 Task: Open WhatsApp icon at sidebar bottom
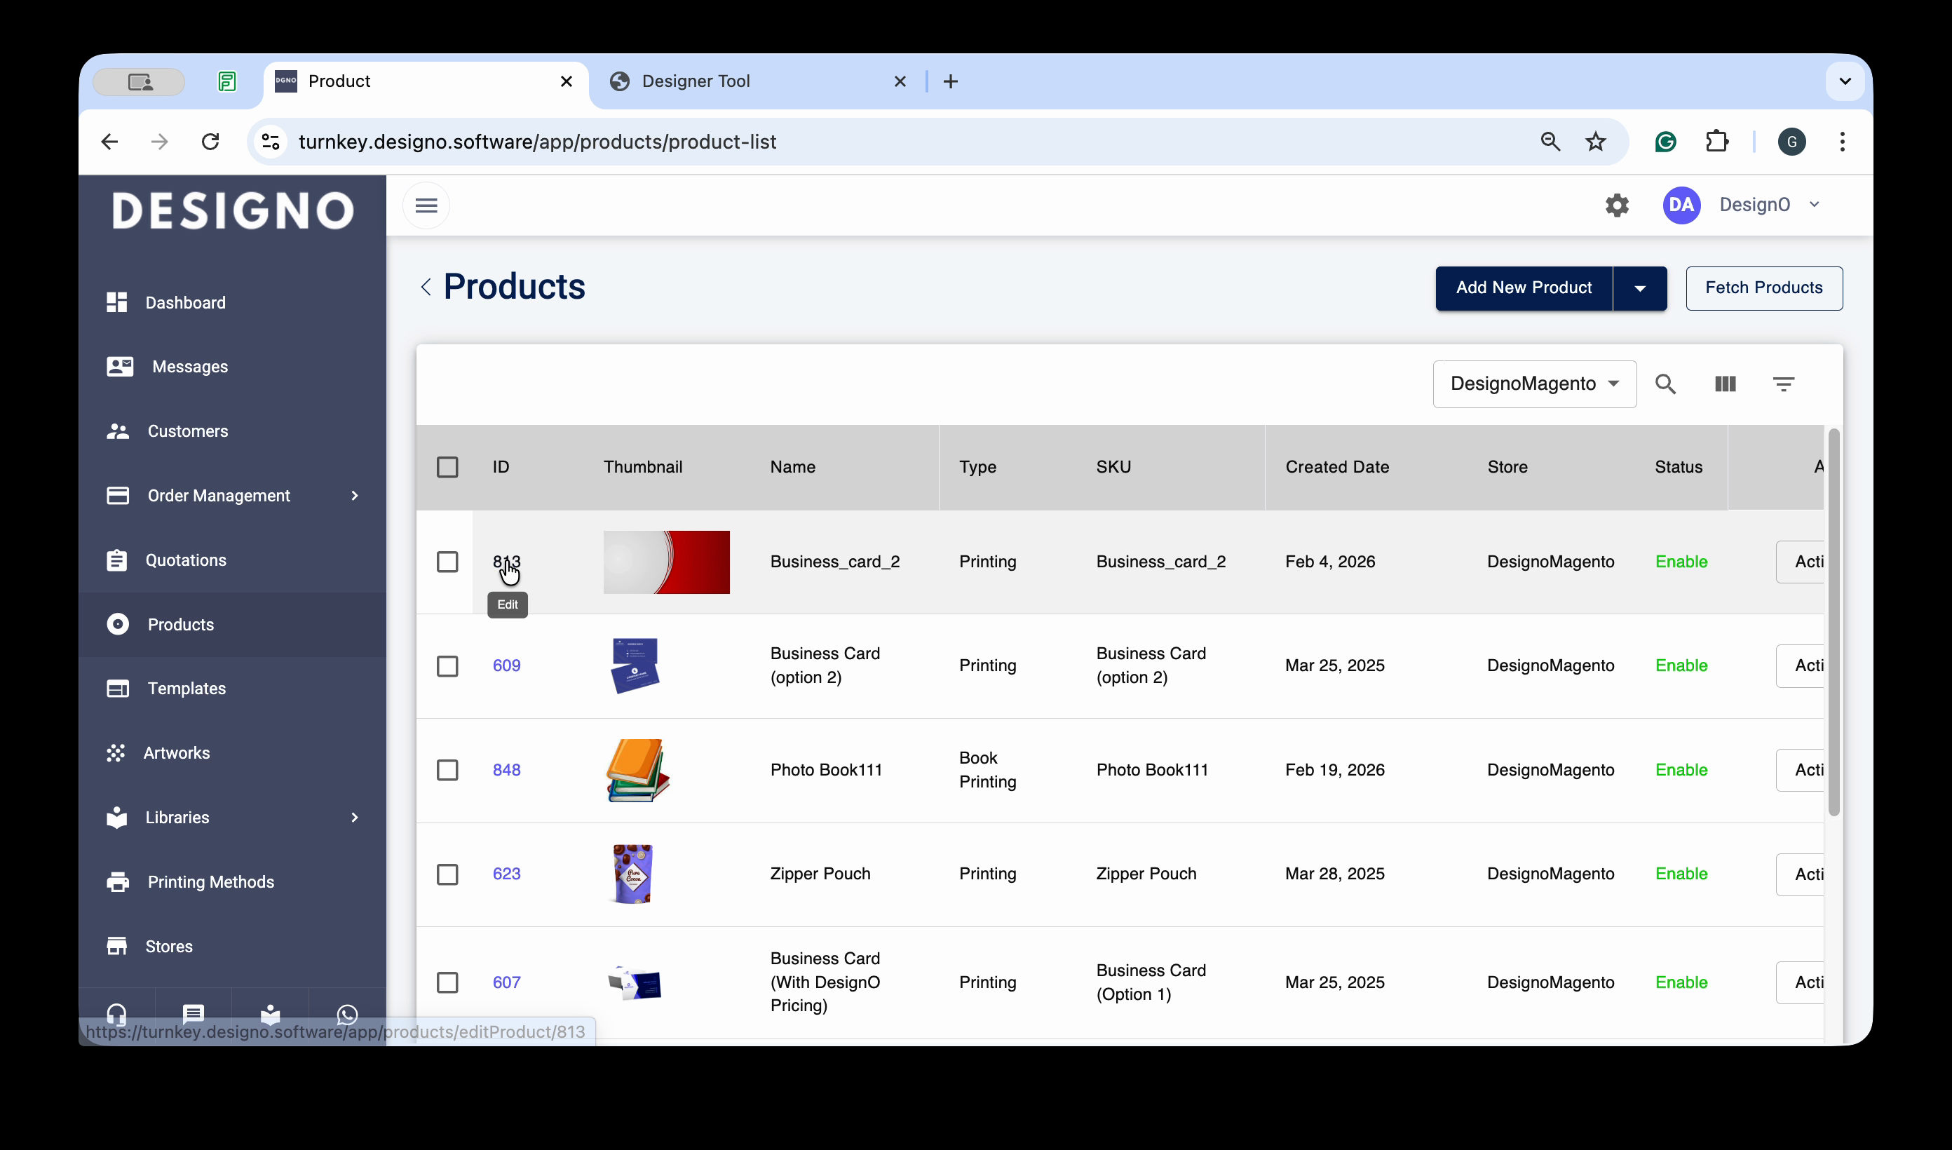pos(347,1013)
